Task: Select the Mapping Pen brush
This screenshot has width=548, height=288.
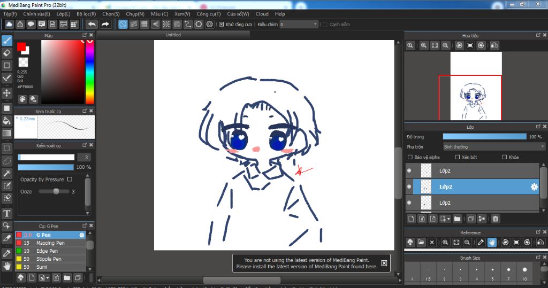Action: pyautogui.click(x=51, y=243)
